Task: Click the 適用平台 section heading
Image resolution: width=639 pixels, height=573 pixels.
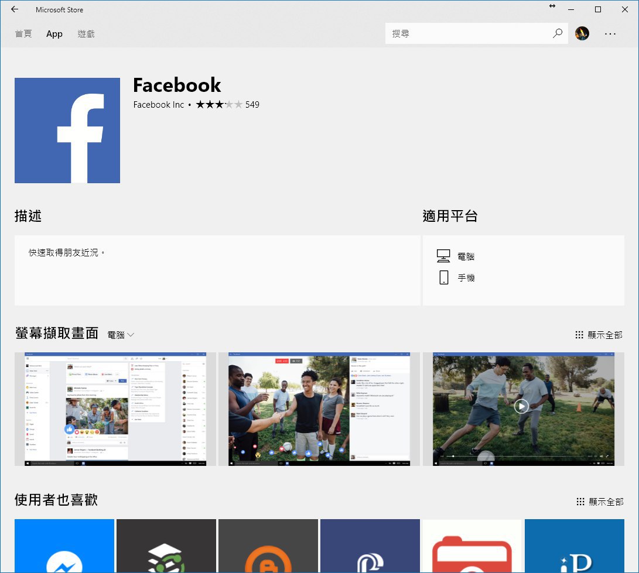Action: pyautogui.click(x=450, y=216)
